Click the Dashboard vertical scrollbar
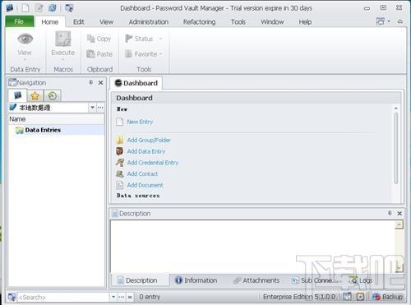This screenshot has width=411, height=305. (395, 148)
